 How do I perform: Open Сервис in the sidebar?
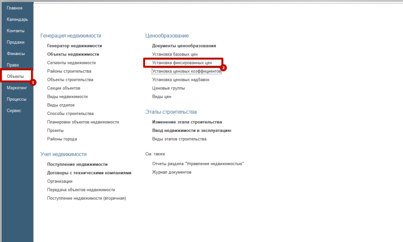[x=14, y=110]
